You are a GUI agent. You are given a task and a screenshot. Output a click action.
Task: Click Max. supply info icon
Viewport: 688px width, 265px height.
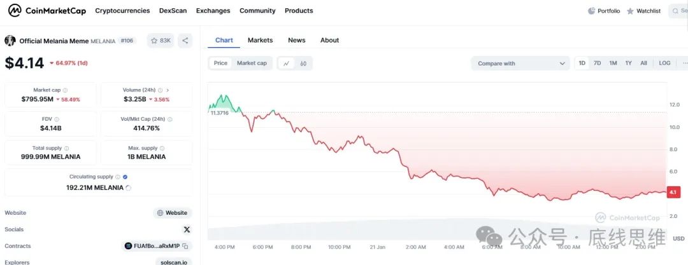pos(162,149)
